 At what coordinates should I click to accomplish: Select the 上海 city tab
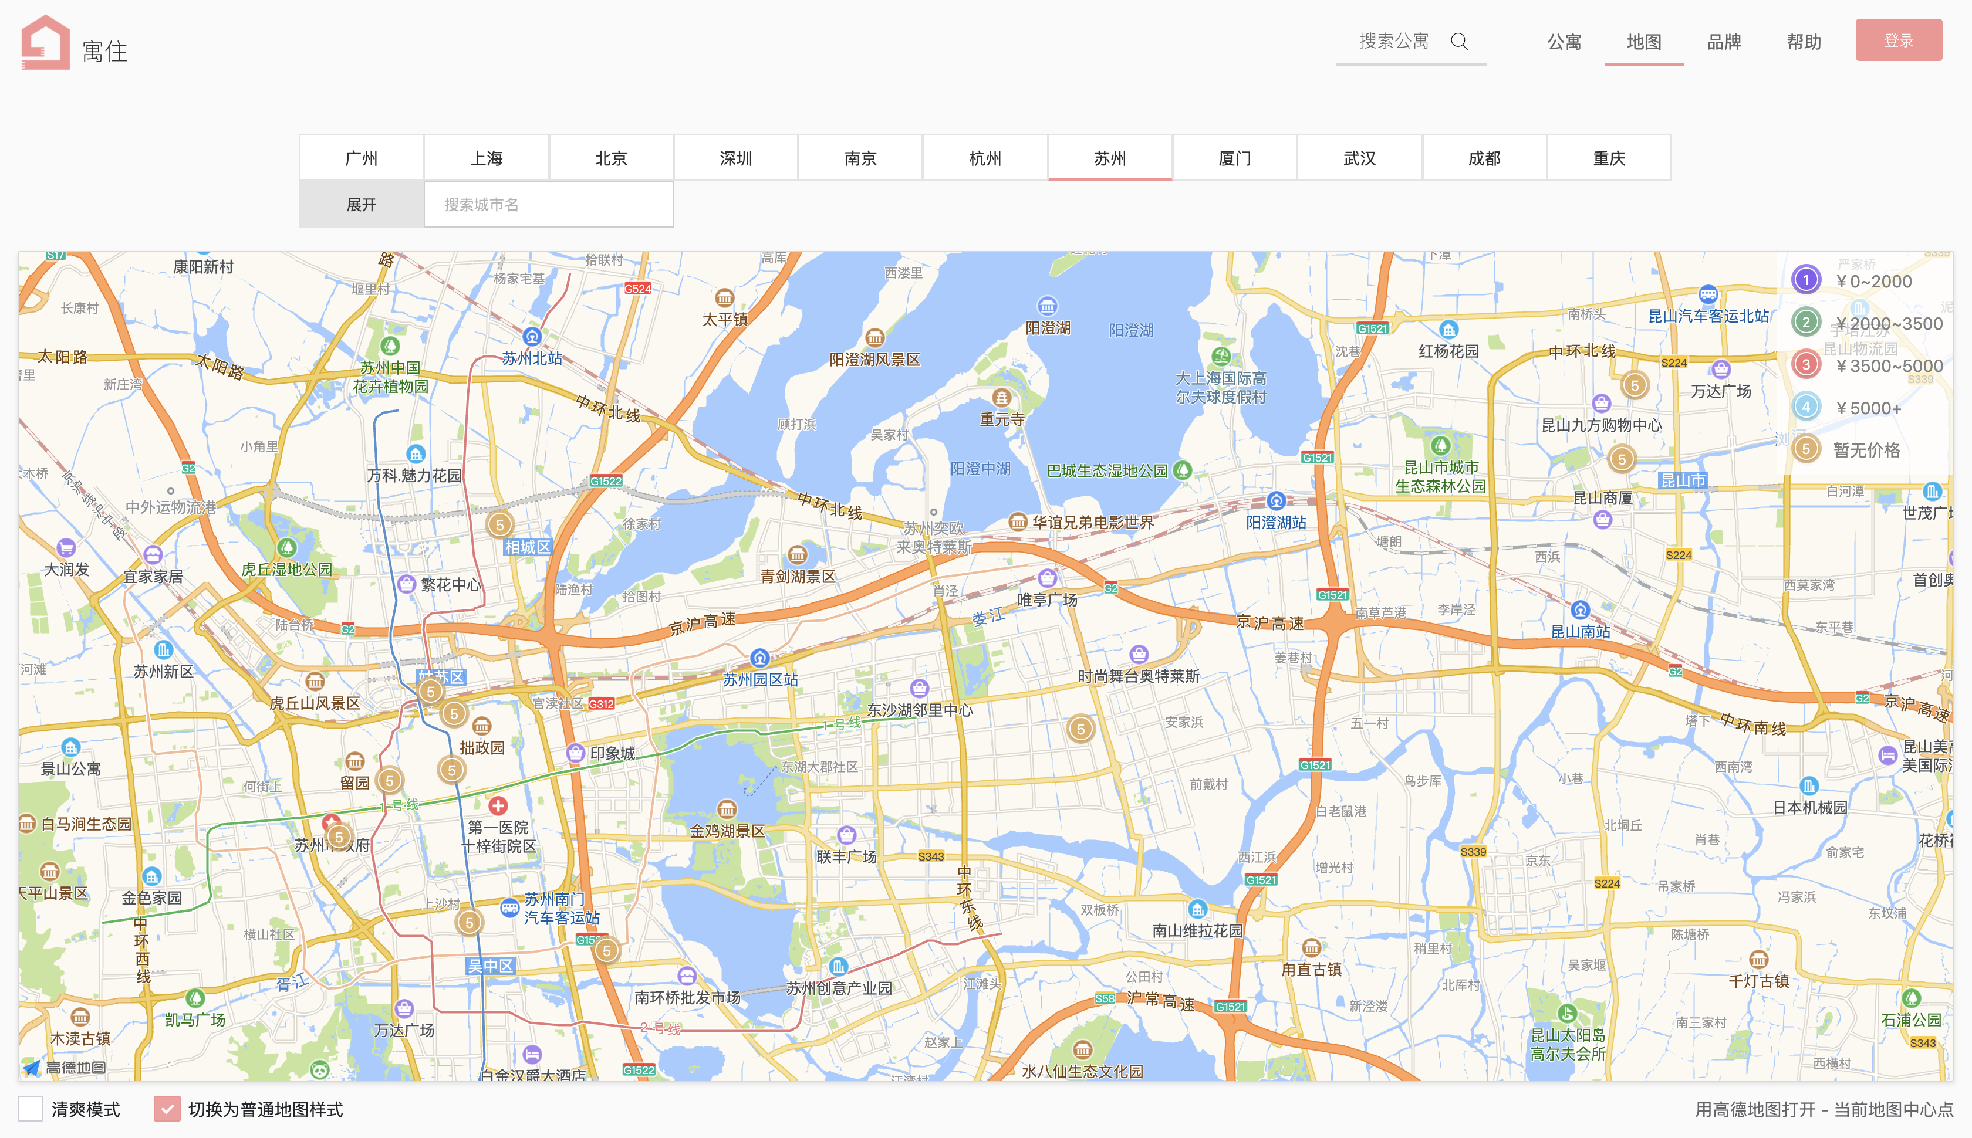click(x=487, y=158)
